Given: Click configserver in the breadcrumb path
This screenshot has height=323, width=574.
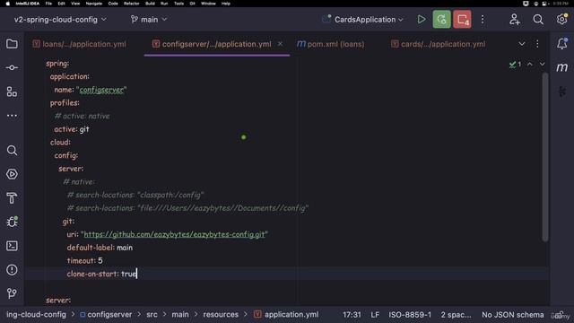Looking at the screenshot, I should [106, 315].
